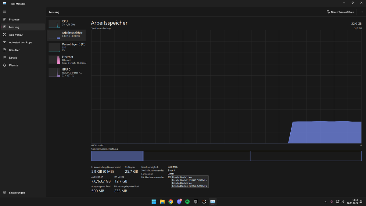
Task: Click tooltip line Einschubfach 2: 16,0 GB
Action: click(x=190, y=180)
